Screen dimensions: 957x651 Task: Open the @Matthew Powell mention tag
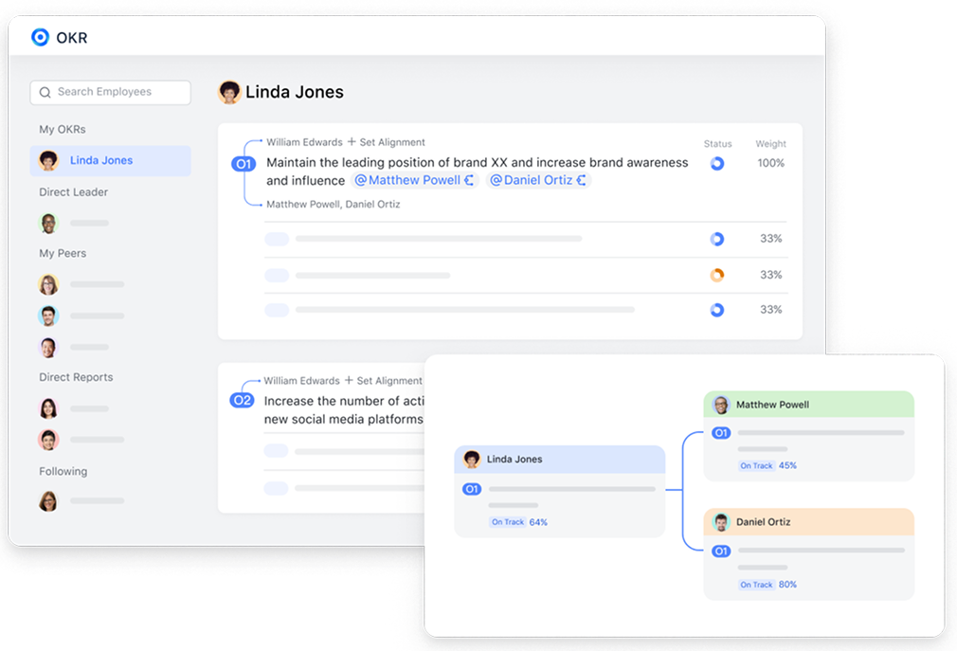414,180
